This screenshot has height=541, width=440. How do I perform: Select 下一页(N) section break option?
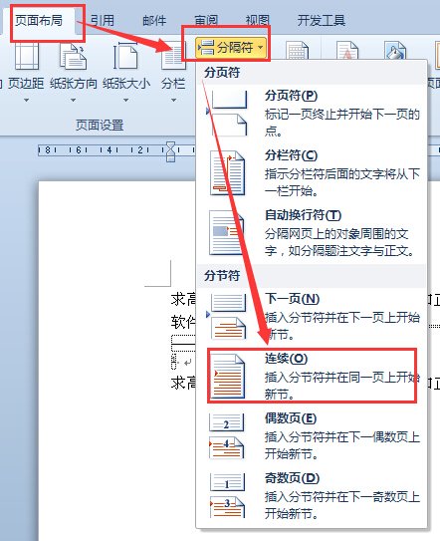tap(312, 317)
